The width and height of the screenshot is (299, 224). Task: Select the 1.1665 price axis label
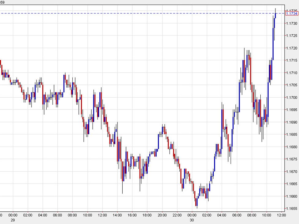(291, 184)
